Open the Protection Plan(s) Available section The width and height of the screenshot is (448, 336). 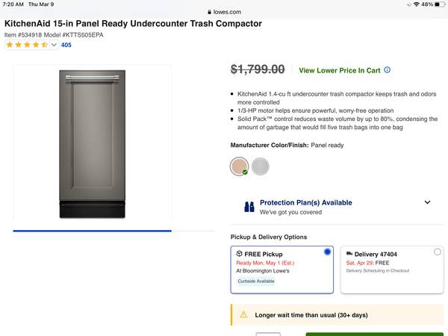305,202
